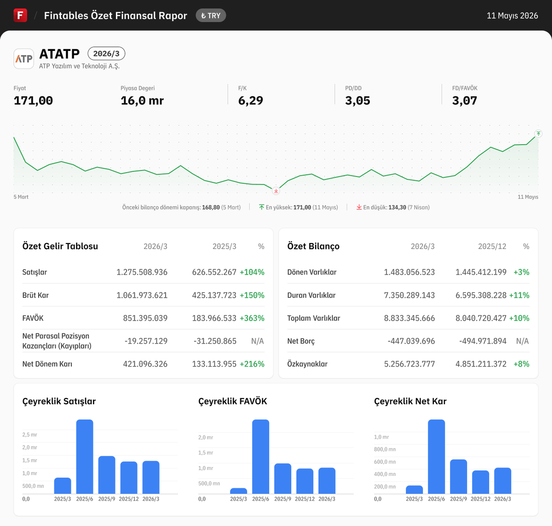Click the F/K value 6,29
Screen dimensions: 552x526
click(251, 101)
